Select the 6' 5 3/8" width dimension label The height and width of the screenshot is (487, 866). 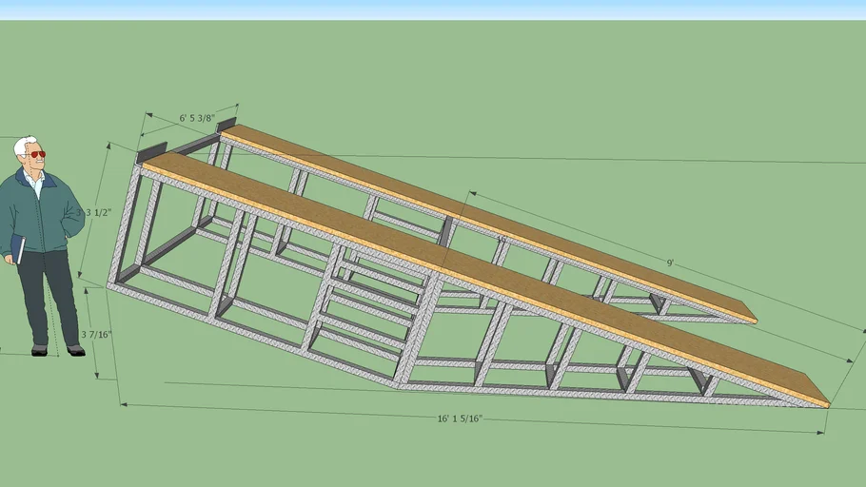[x=197, y=120]
